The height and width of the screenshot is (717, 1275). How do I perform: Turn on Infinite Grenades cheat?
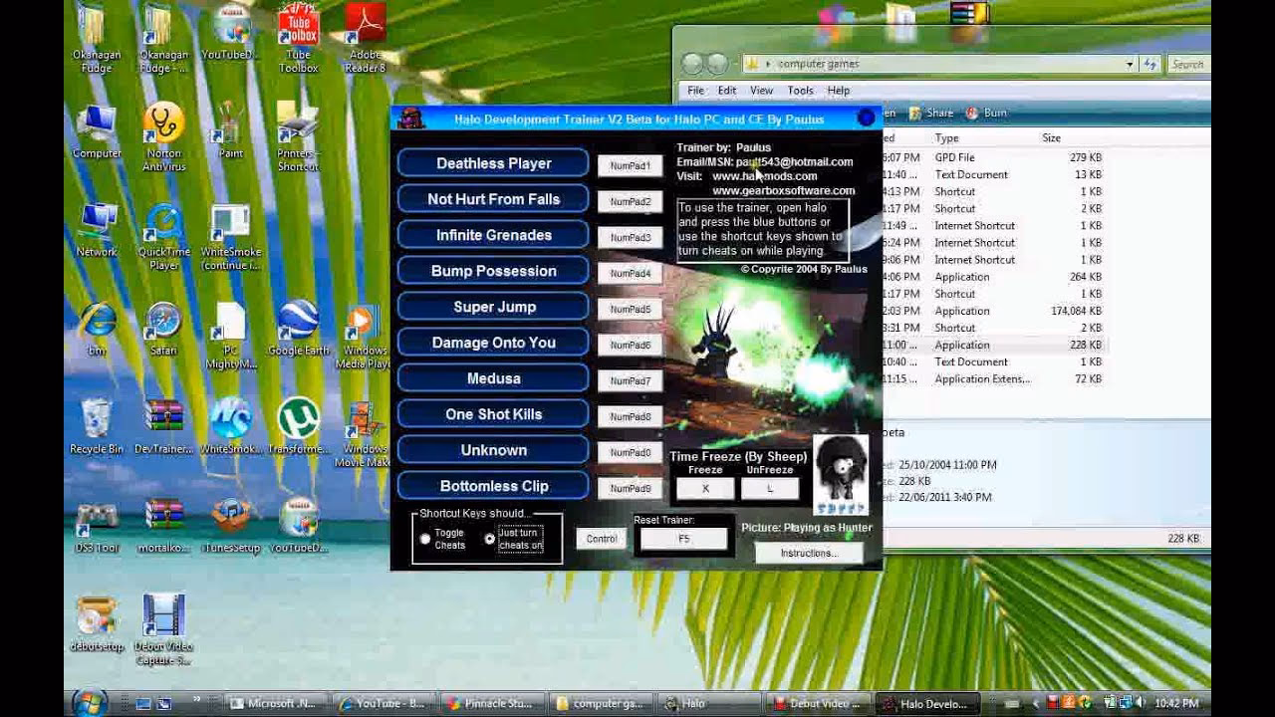[x=494, y=235]
